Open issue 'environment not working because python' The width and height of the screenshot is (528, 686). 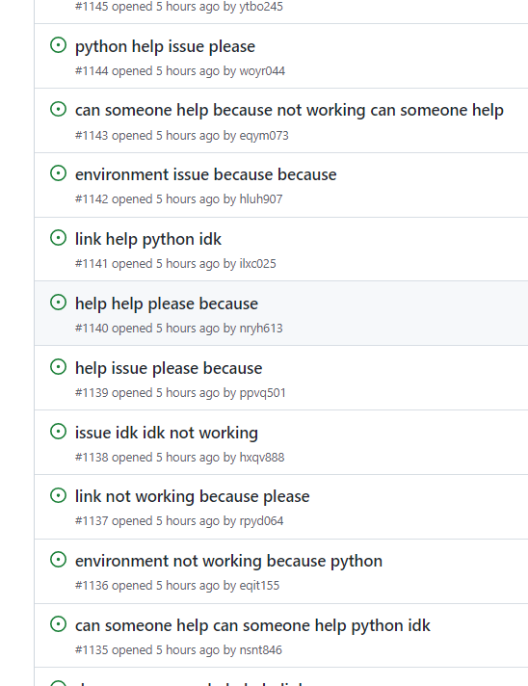point(228,561)
